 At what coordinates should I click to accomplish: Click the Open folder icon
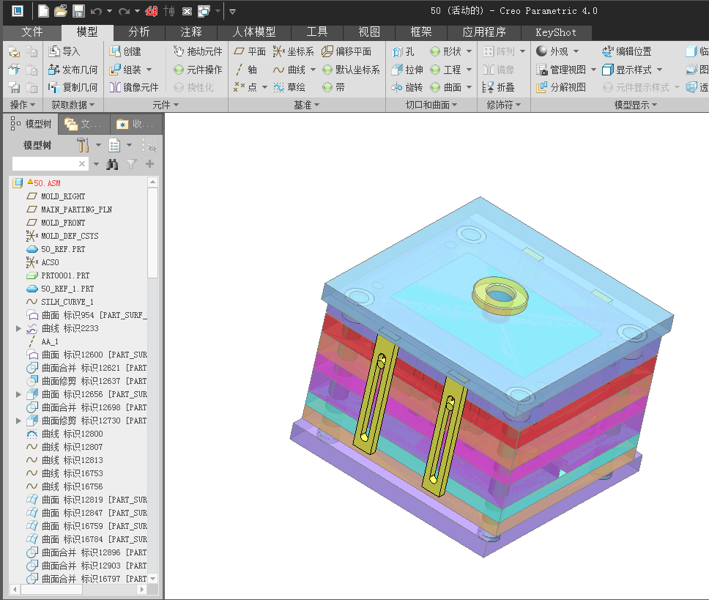61,11
